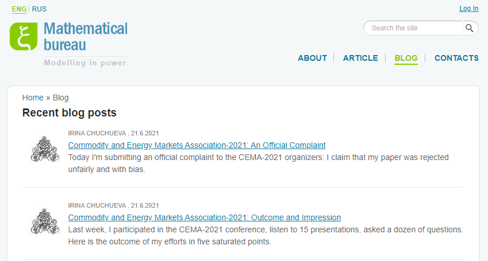Image resolution: width=488 pixels, height=261 pixels.
Task: Switch language to RUS
Action: pos(39,9)
